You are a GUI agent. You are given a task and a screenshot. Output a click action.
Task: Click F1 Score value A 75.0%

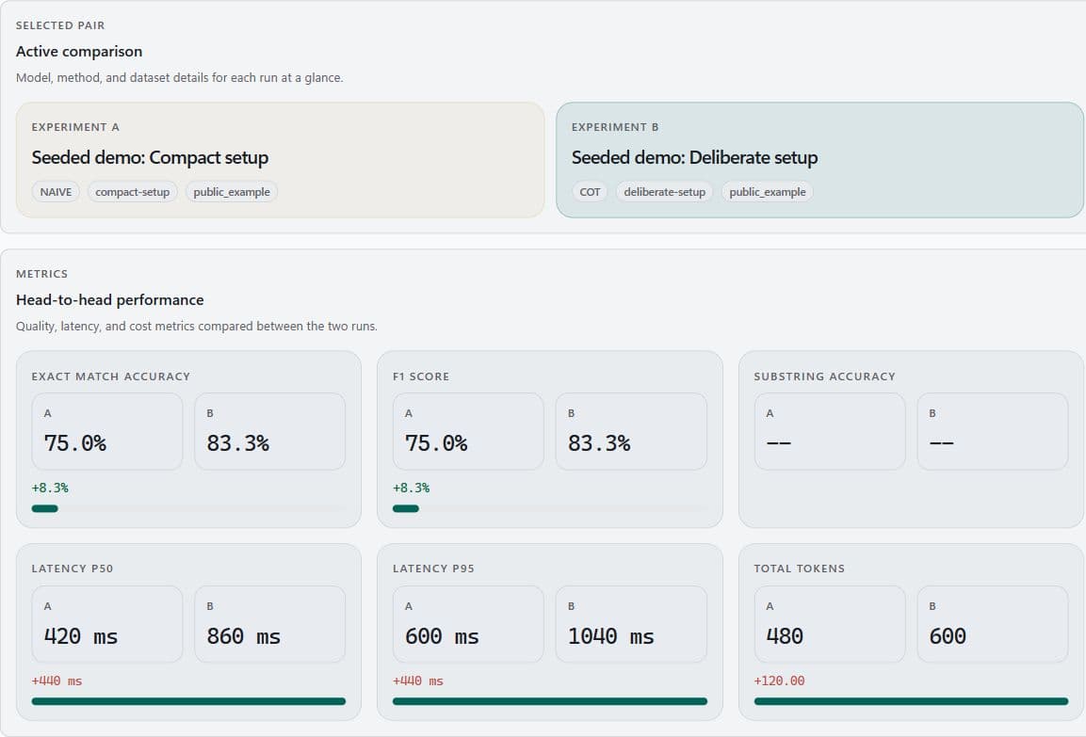point(436,443)
